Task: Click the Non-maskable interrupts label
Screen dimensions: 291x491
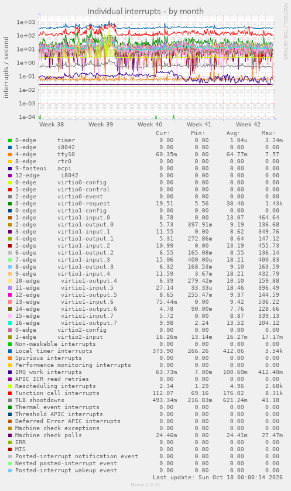Action: [x=56, y=344]
